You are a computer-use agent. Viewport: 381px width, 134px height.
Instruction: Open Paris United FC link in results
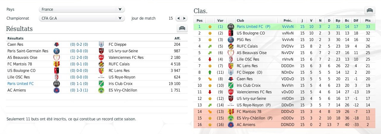tap(21, 84)
